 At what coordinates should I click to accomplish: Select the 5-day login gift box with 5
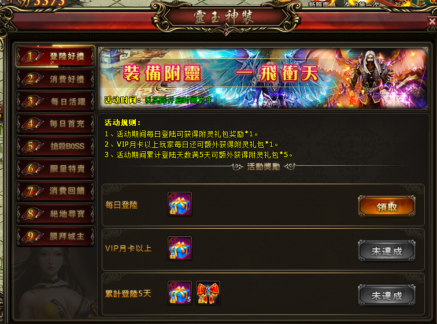[x=180, y=293]
